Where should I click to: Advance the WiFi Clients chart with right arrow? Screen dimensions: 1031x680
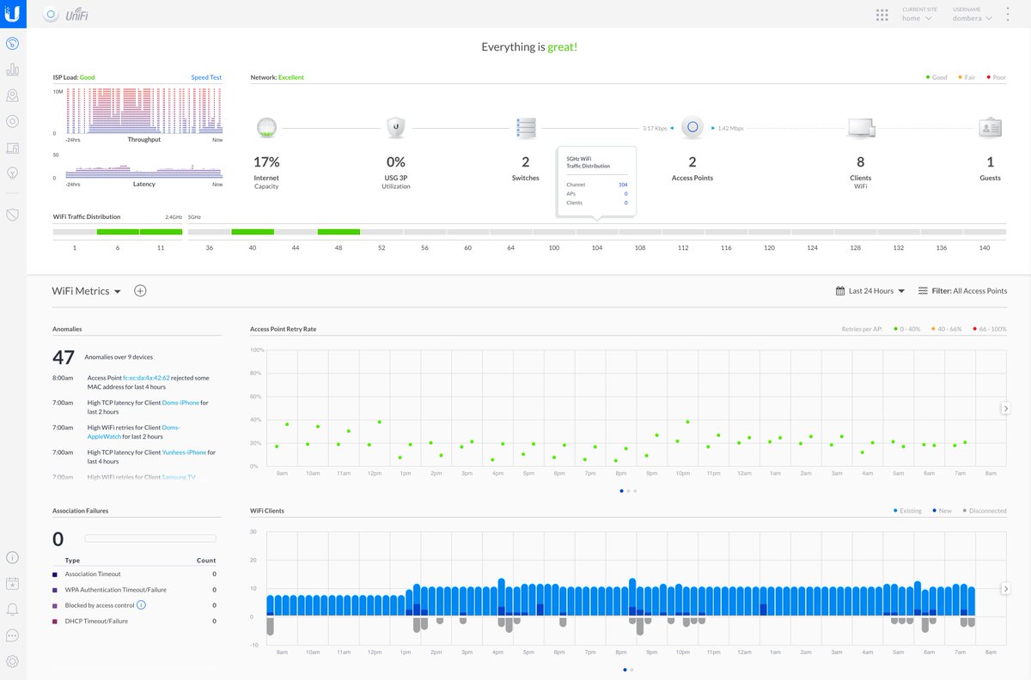click(x=1006, y=589)
